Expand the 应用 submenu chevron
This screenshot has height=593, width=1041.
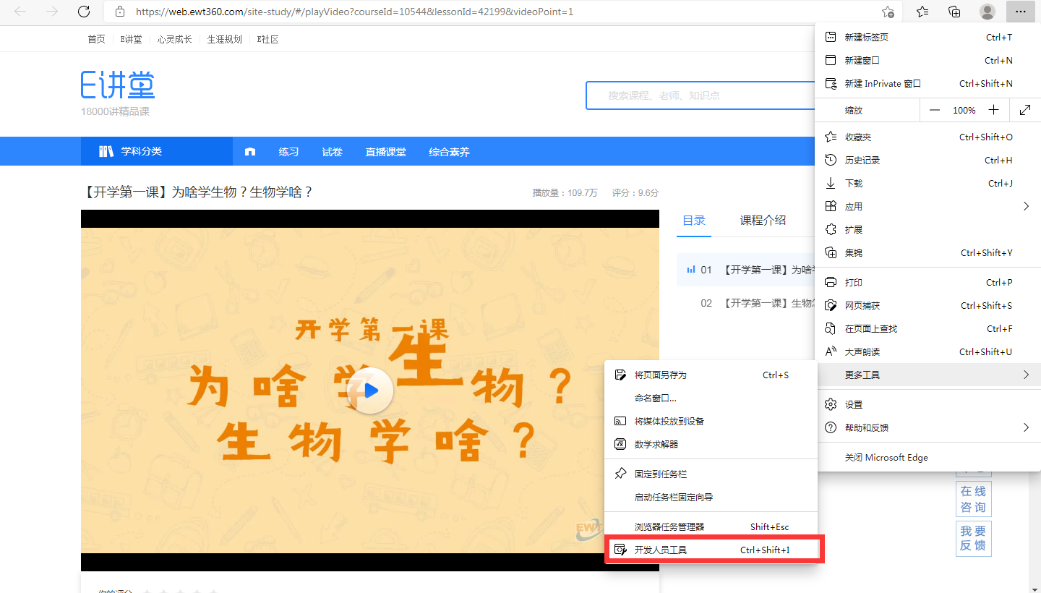coord(1027,206)
